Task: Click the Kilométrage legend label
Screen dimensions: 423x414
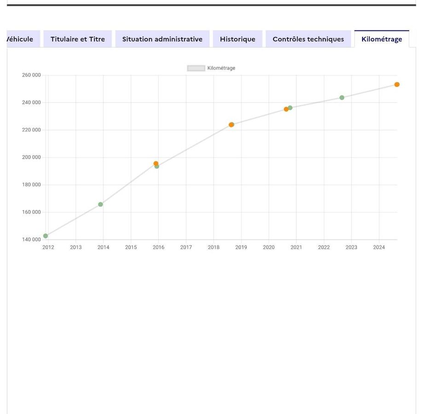Action: click(x=221, y=68)
